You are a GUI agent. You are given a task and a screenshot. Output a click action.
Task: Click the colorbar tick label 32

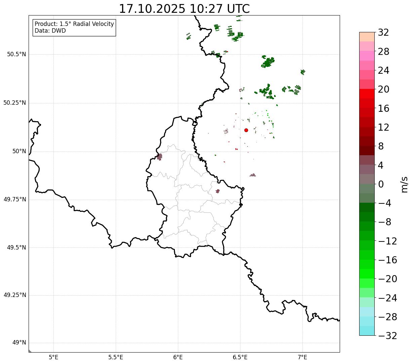click(x=383, y=33)
